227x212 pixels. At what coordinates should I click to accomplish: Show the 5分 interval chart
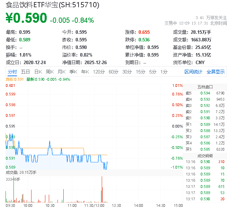point(153,72)
